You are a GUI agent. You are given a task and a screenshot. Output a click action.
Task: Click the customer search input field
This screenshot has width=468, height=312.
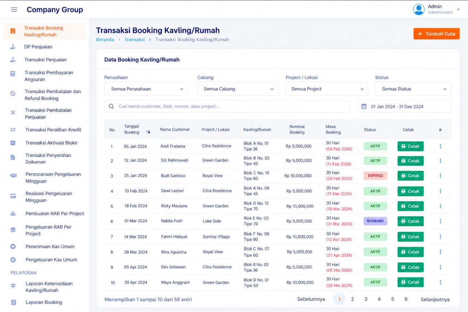(227, 106)
